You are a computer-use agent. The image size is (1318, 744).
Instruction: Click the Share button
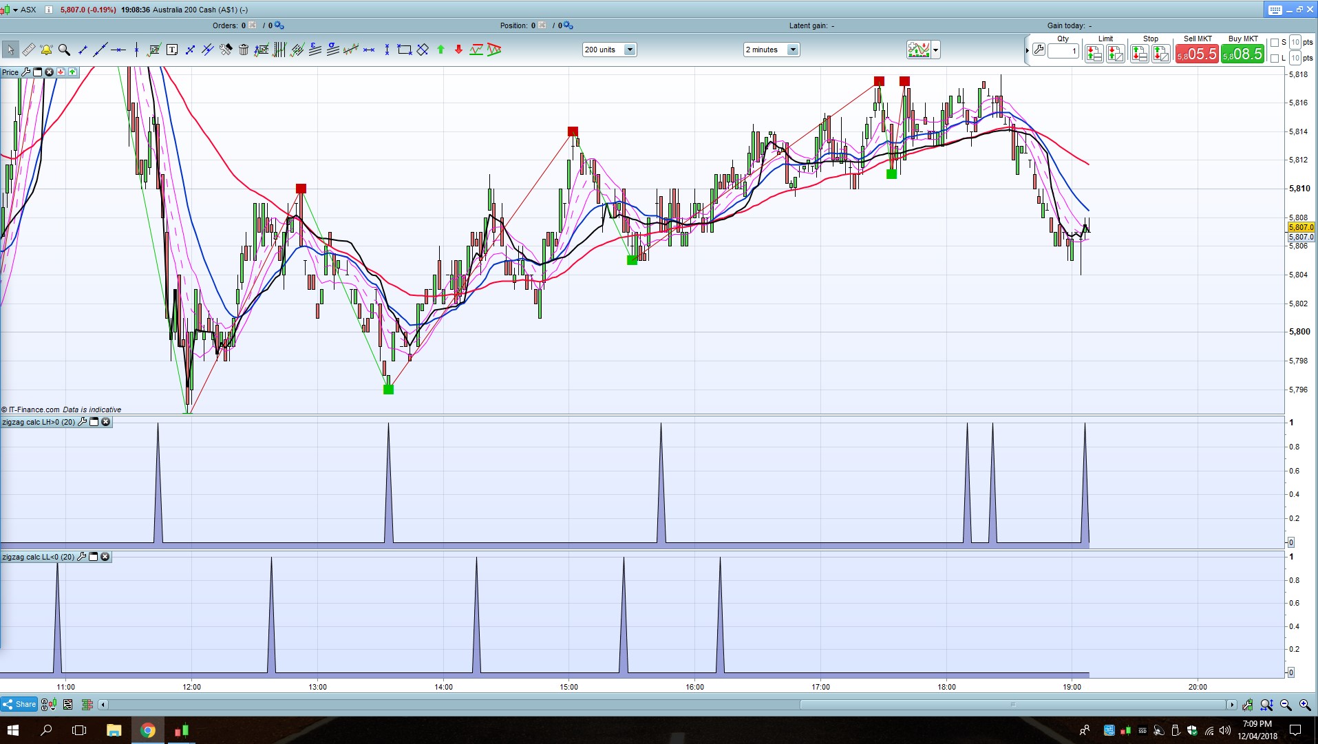[19, 704]
